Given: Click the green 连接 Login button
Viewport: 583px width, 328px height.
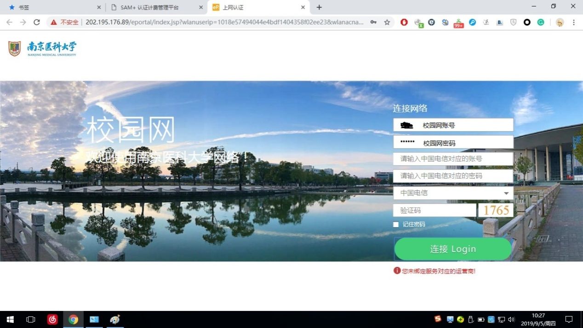Looking at the screenshot, I should click(x=453, y=249).
